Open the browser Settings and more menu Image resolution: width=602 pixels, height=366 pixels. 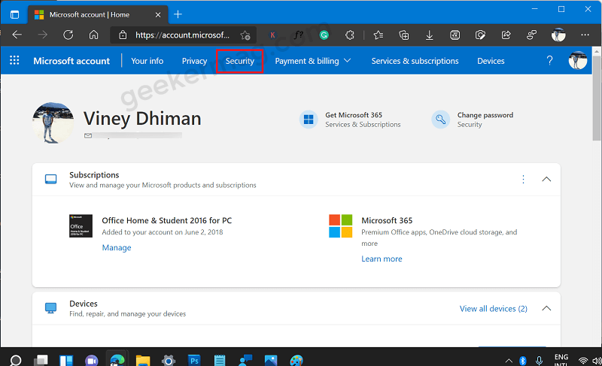point(585,35)
